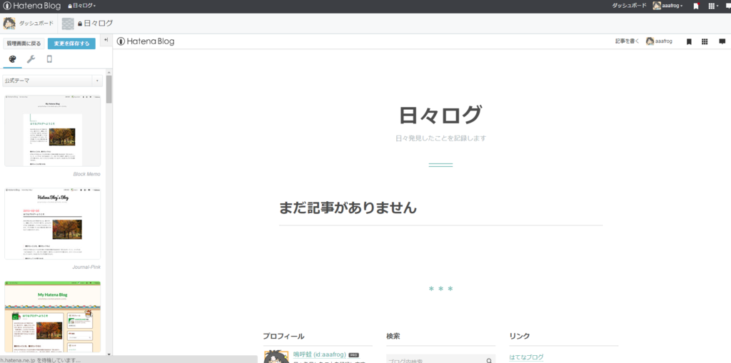Open the 日々ログ blog dropdown in top bar

(82, 6)
